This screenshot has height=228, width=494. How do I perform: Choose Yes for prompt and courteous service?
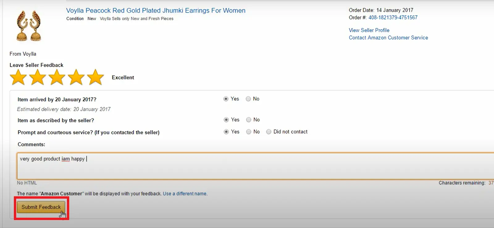[226, 132]
